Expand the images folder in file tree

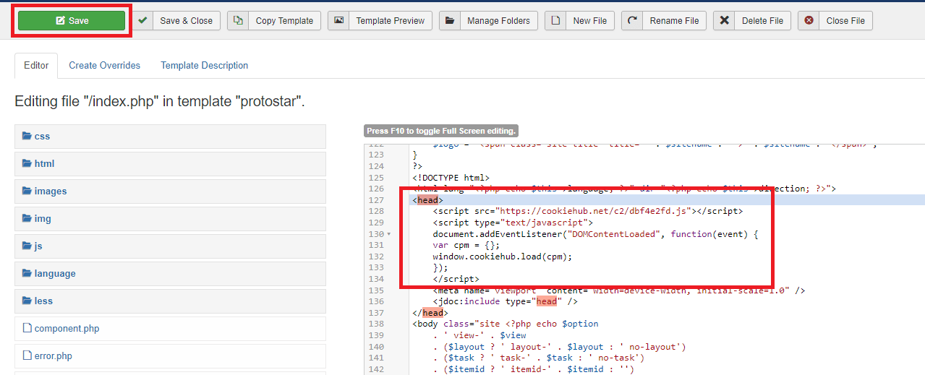click(50, 191)
